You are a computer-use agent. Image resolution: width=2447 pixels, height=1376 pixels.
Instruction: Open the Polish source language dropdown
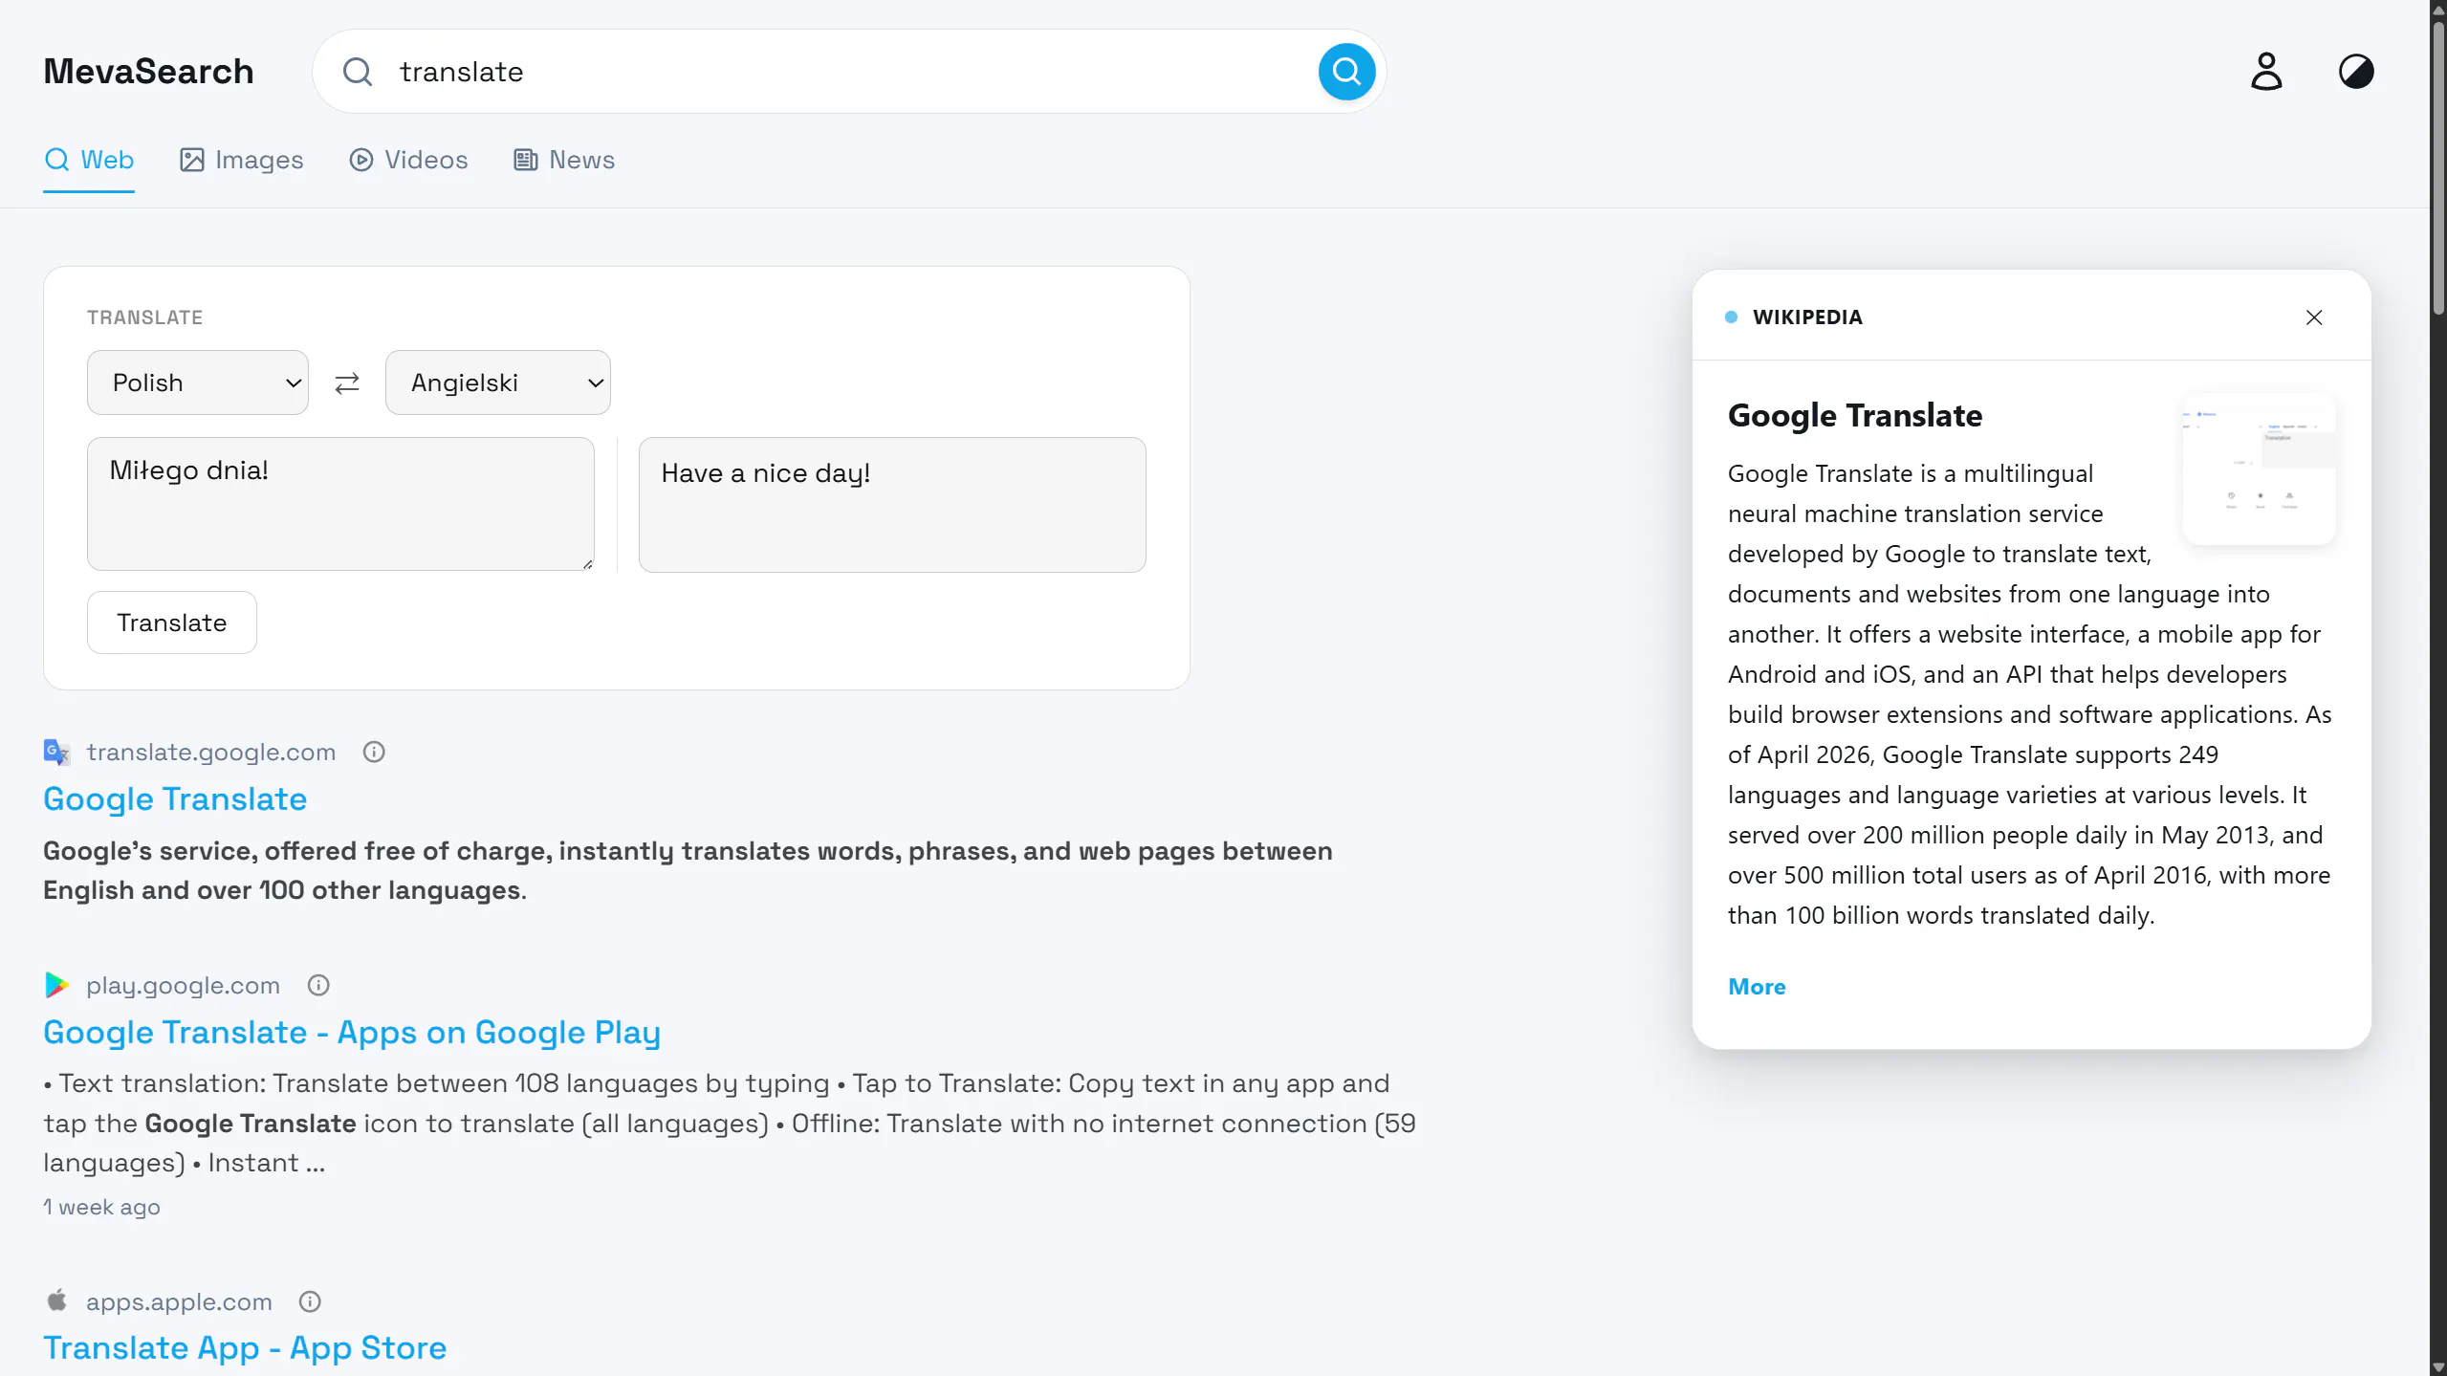(x=198, y=382)
